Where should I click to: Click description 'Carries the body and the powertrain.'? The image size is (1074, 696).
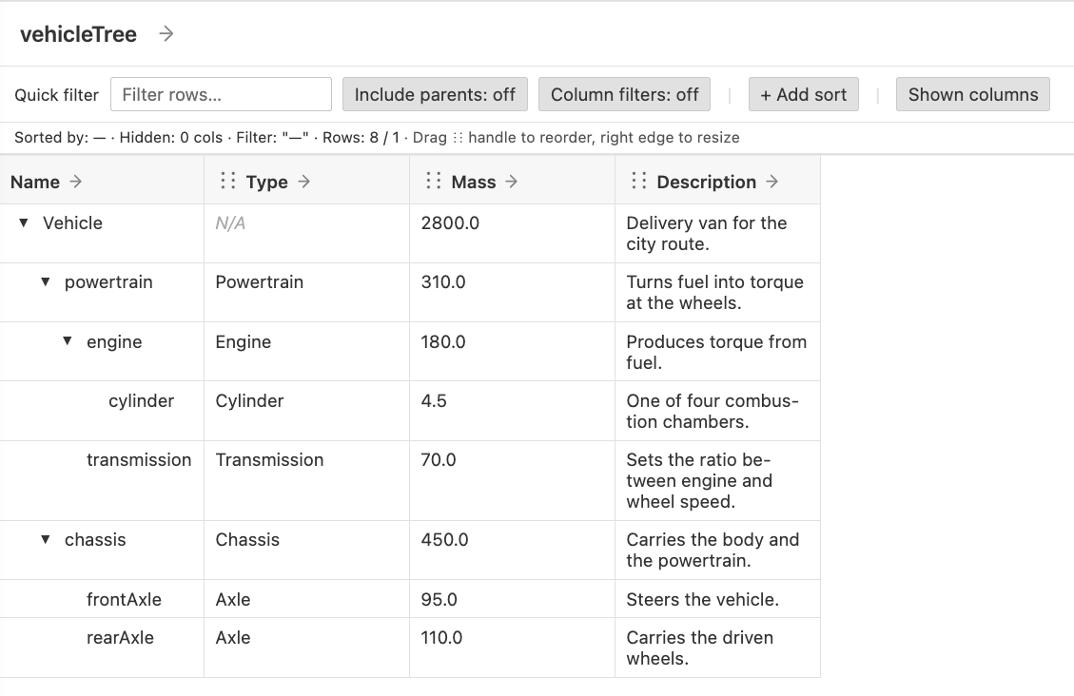[x=713, y=551]
